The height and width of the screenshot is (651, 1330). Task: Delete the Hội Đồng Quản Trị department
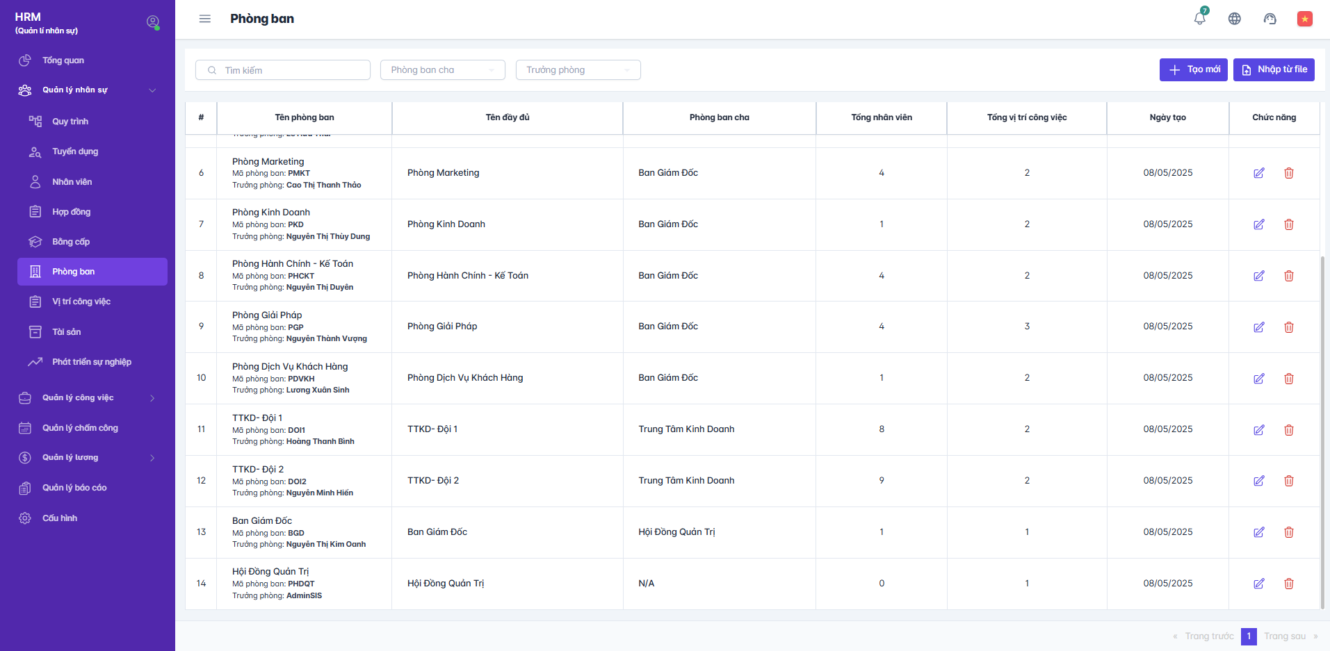(1288, 584)
